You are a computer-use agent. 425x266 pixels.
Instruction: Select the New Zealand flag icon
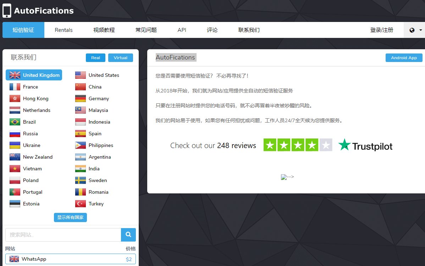15,157
